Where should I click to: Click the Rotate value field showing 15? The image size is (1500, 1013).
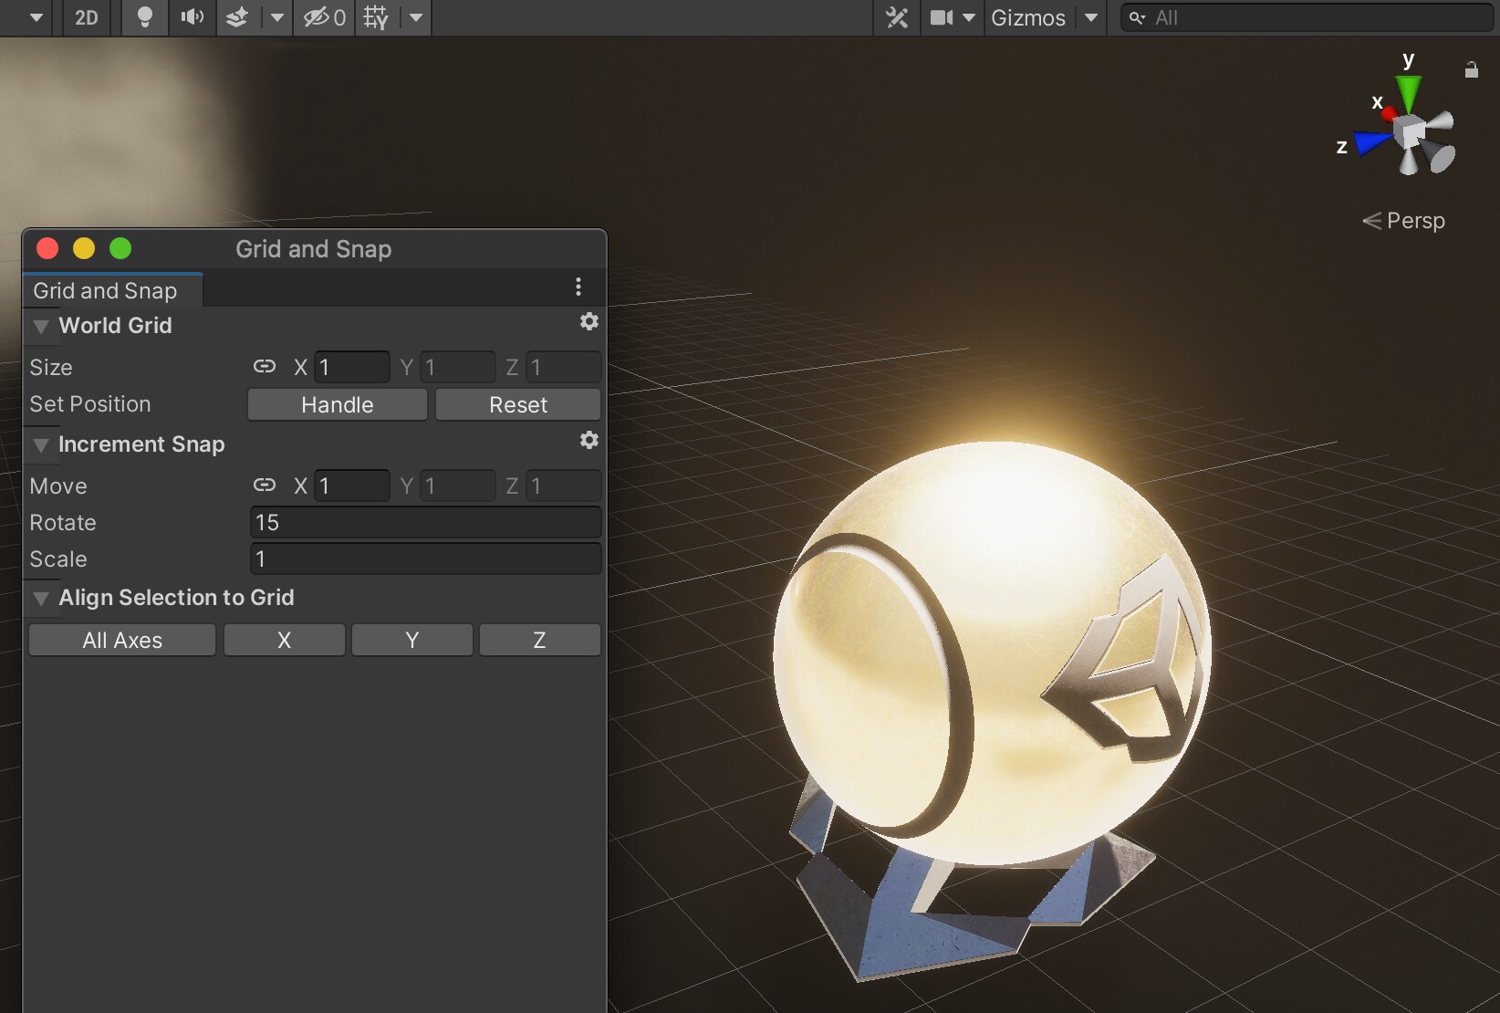tap(426, 522)
